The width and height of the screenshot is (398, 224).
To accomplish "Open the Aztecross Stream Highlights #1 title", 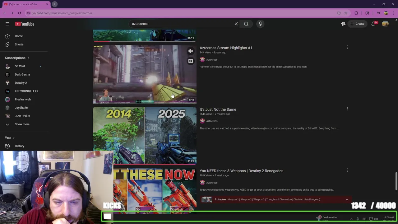I will click(x=226, y=48).
